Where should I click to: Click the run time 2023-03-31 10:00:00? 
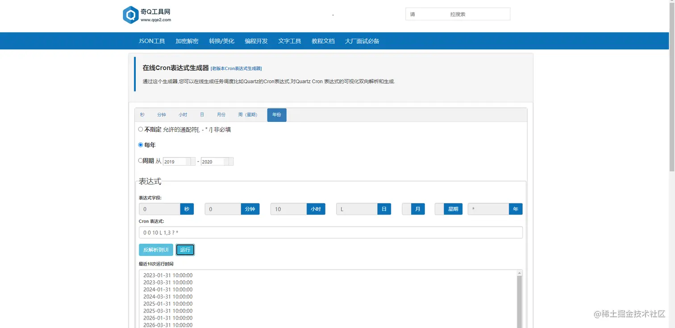pyautogui.click(x=168, y=282)
